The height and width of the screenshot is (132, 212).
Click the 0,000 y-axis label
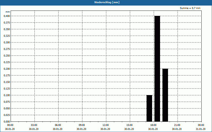tap(7, 122)
